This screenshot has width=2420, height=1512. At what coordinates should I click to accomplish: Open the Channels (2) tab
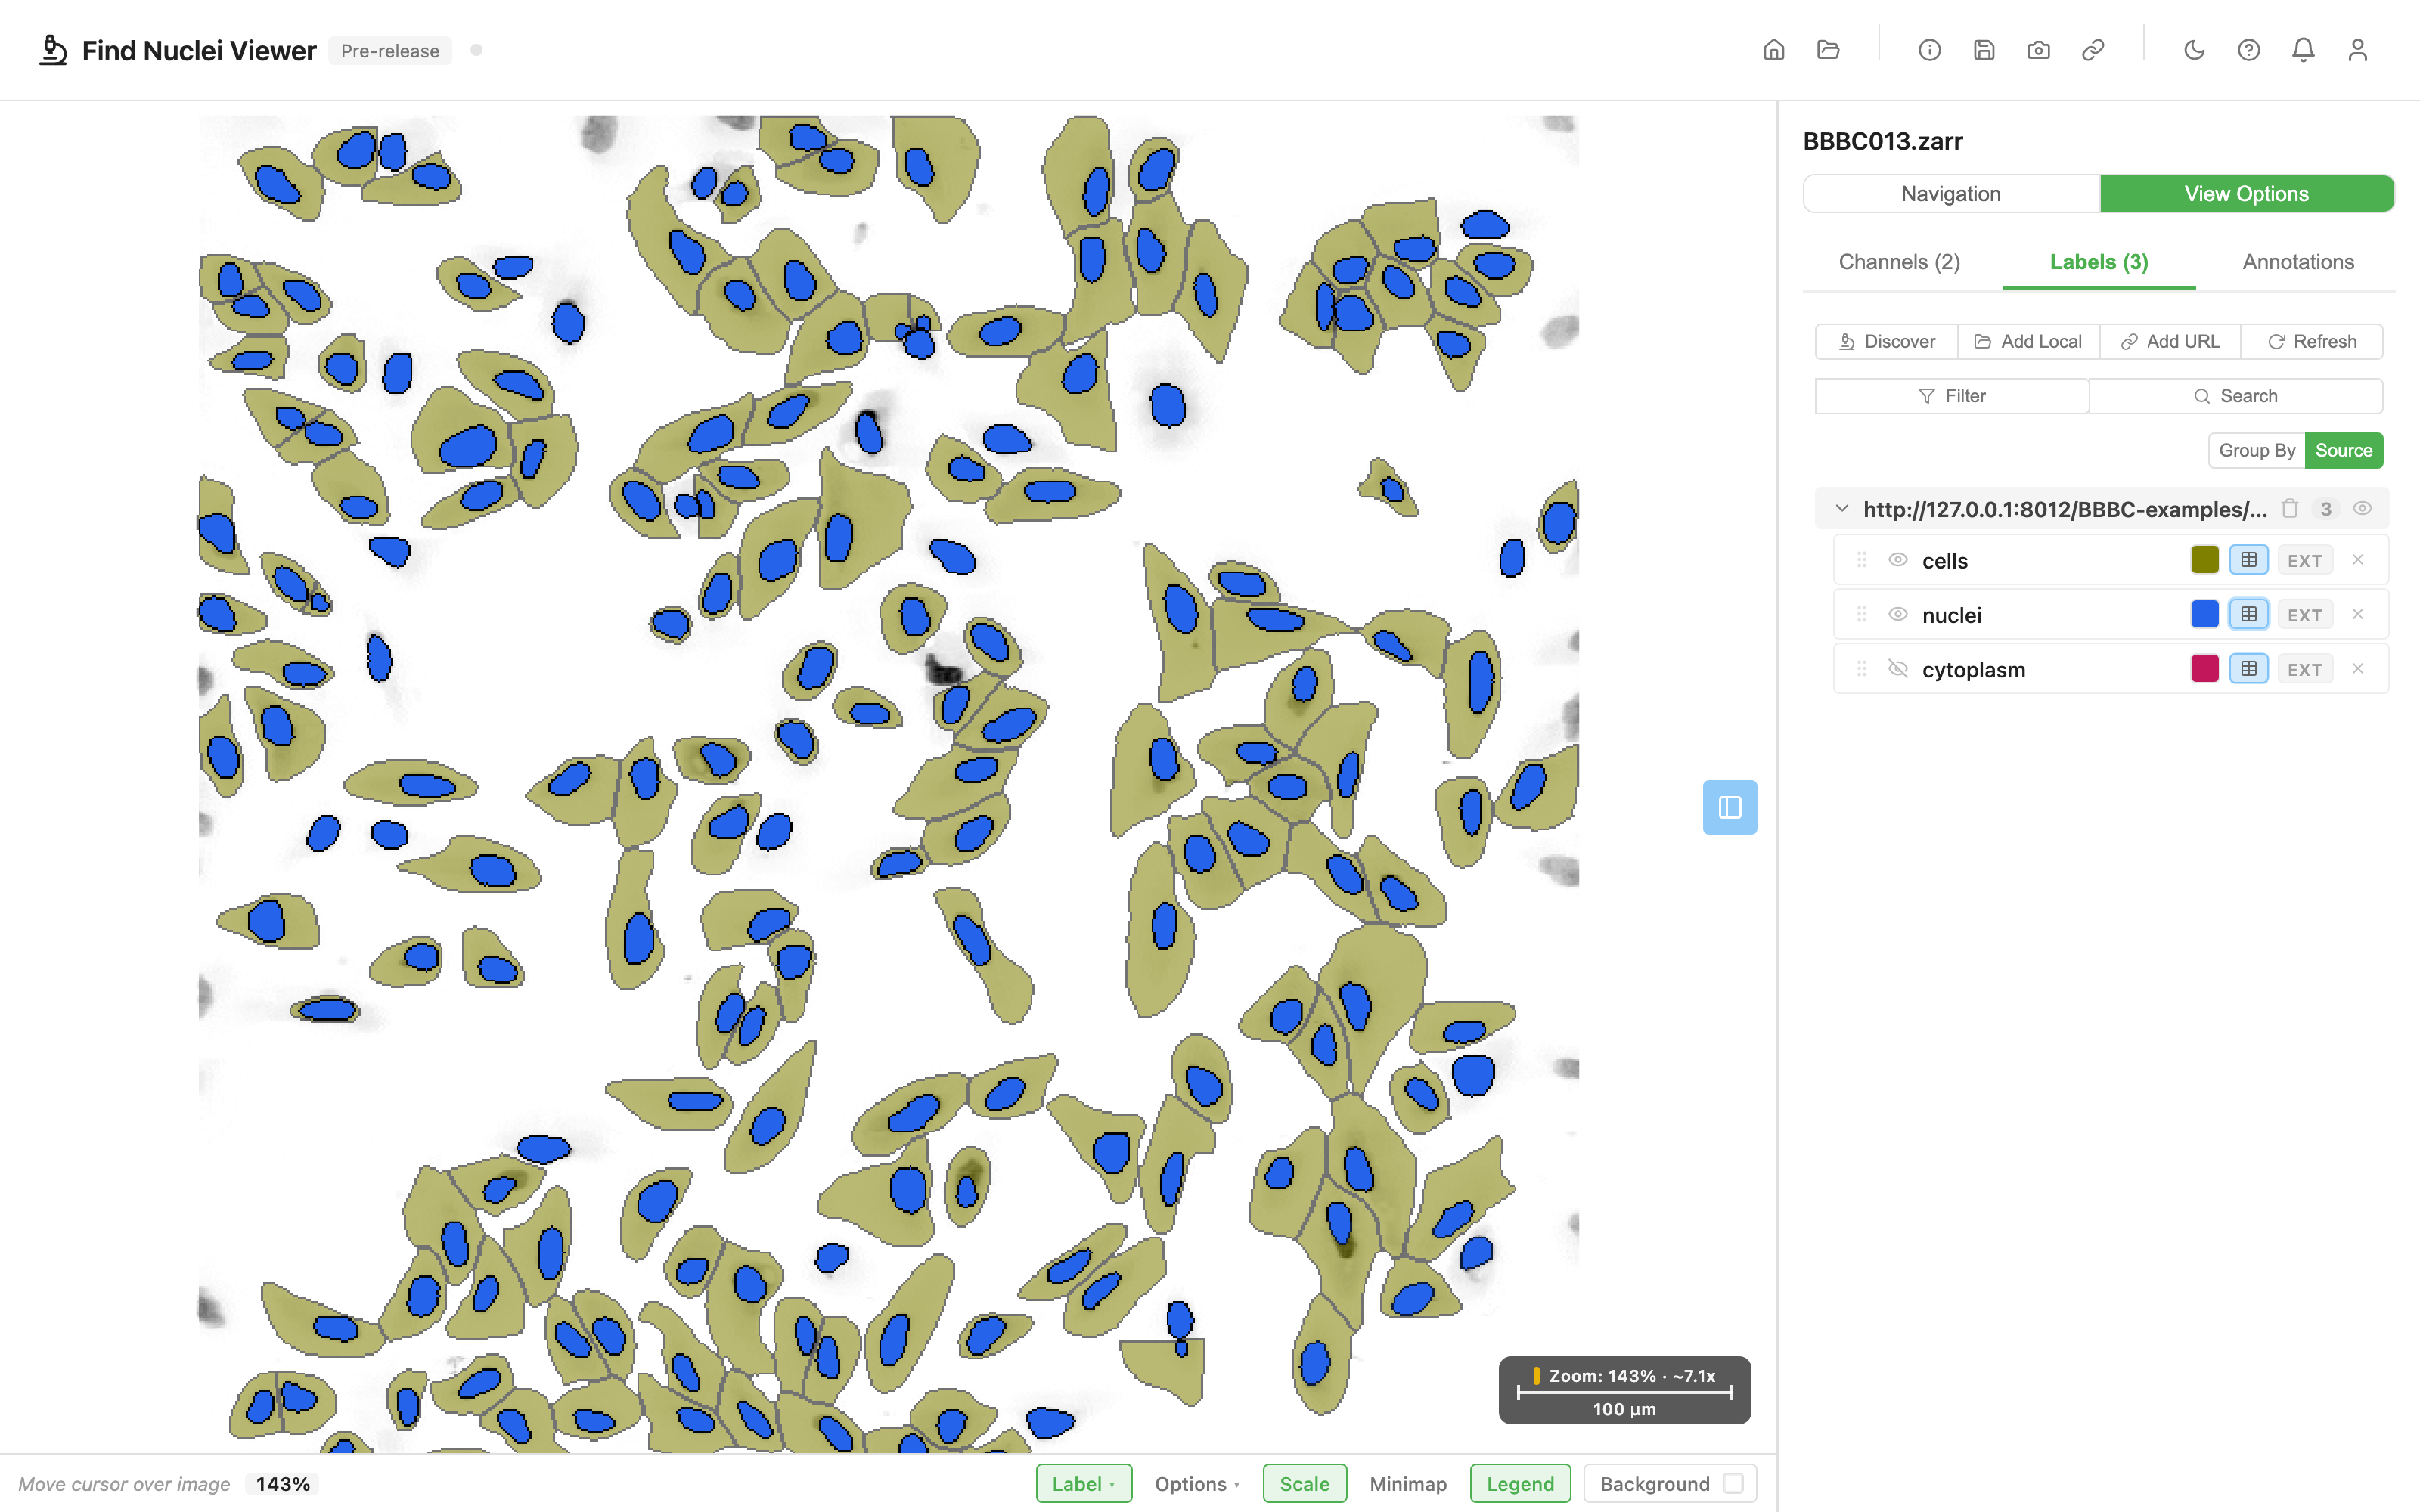1899,262
